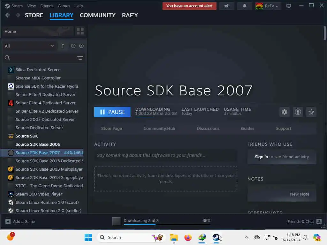Select Sixense MIDI Controller
This screenshot has width=327, height=245.
tap(38, 78)
